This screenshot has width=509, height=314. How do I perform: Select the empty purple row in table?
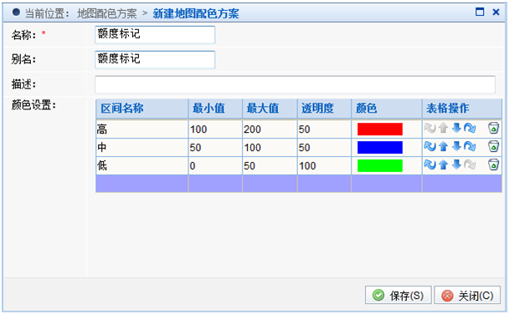(299, 184)
